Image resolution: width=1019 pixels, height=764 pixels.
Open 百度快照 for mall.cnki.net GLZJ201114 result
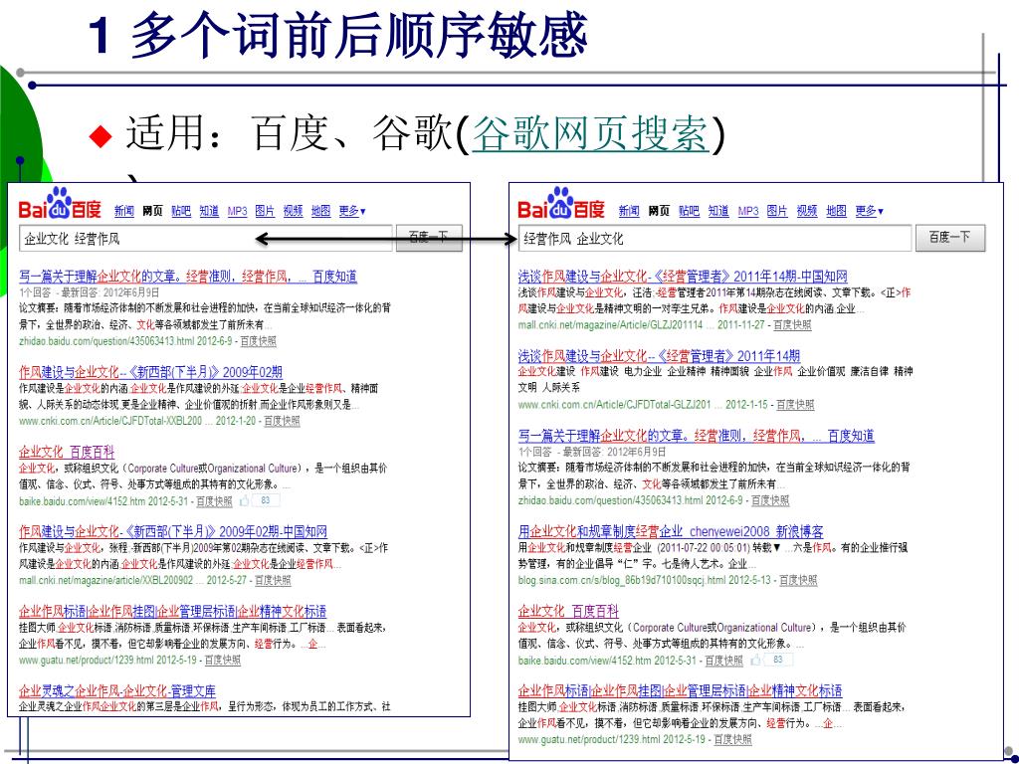pyautogui.click(x=792, y=325)
